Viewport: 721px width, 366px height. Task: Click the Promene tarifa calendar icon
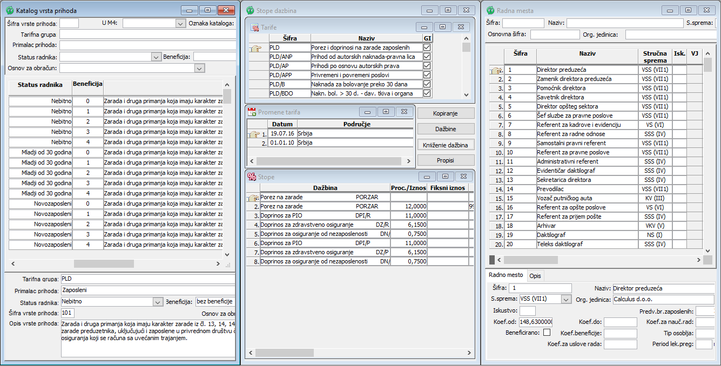point(252,112)
